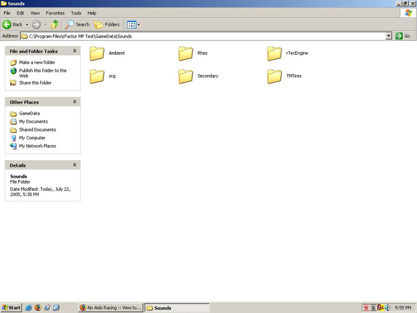Go up one folder level
The height and width of the screenshot is (313, 417).
55,25
